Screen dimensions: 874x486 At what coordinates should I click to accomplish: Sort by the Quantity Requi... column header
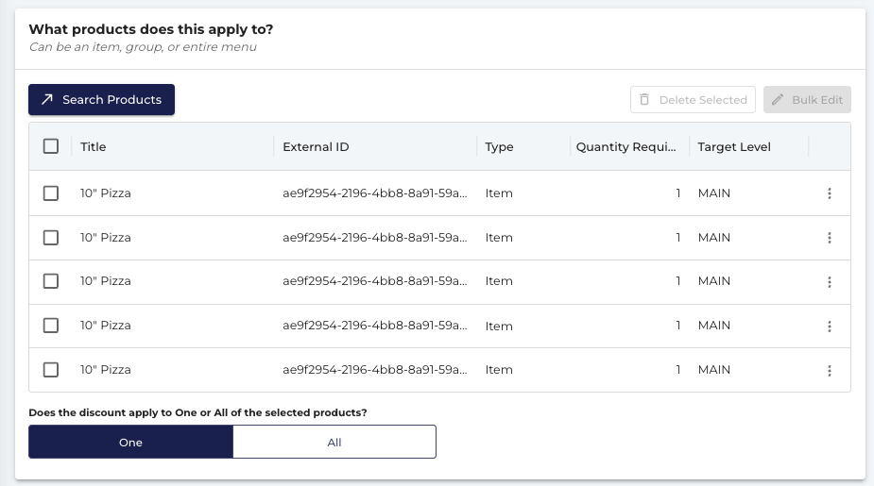tap(626, 147)
